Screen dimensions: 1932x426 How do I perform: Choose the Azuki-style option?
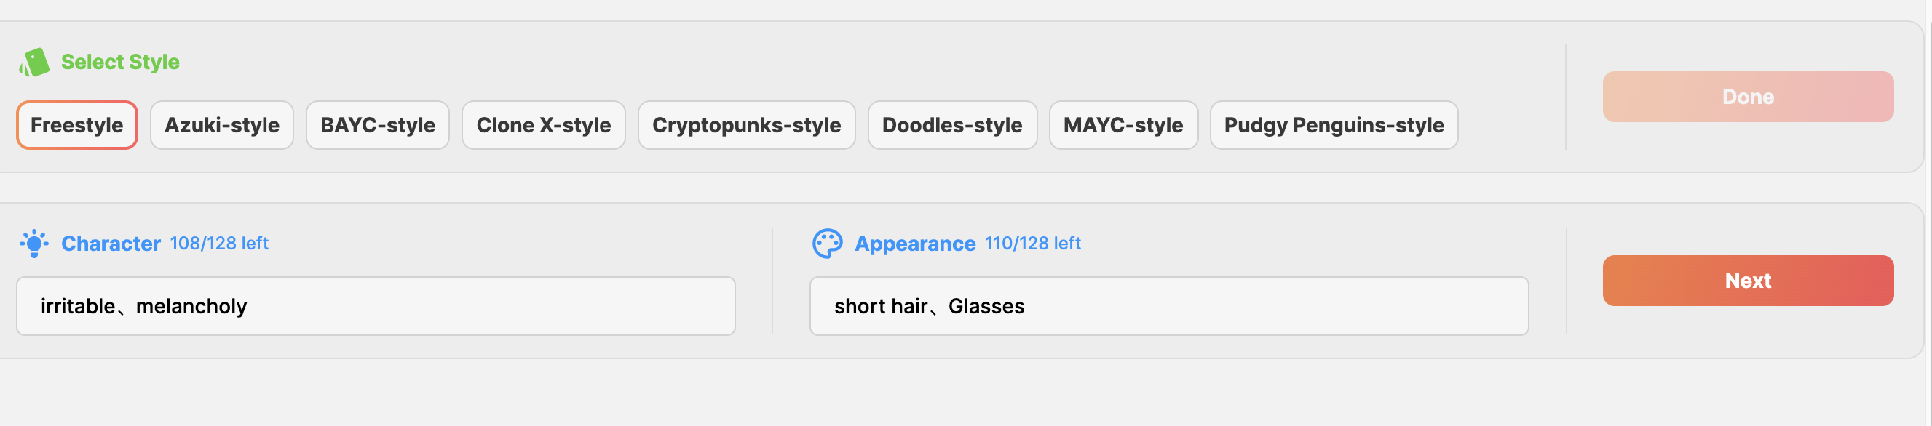coord(222,125)
